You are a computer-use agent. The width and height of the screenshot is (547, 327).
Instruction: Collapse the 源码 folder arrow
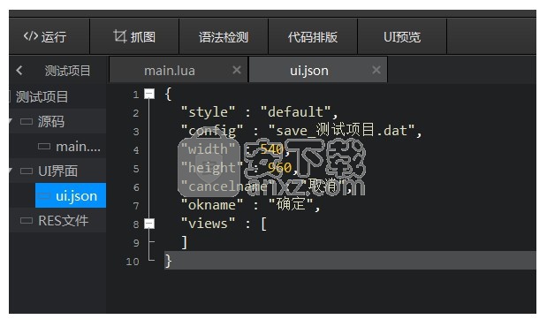tap(11, 121)
